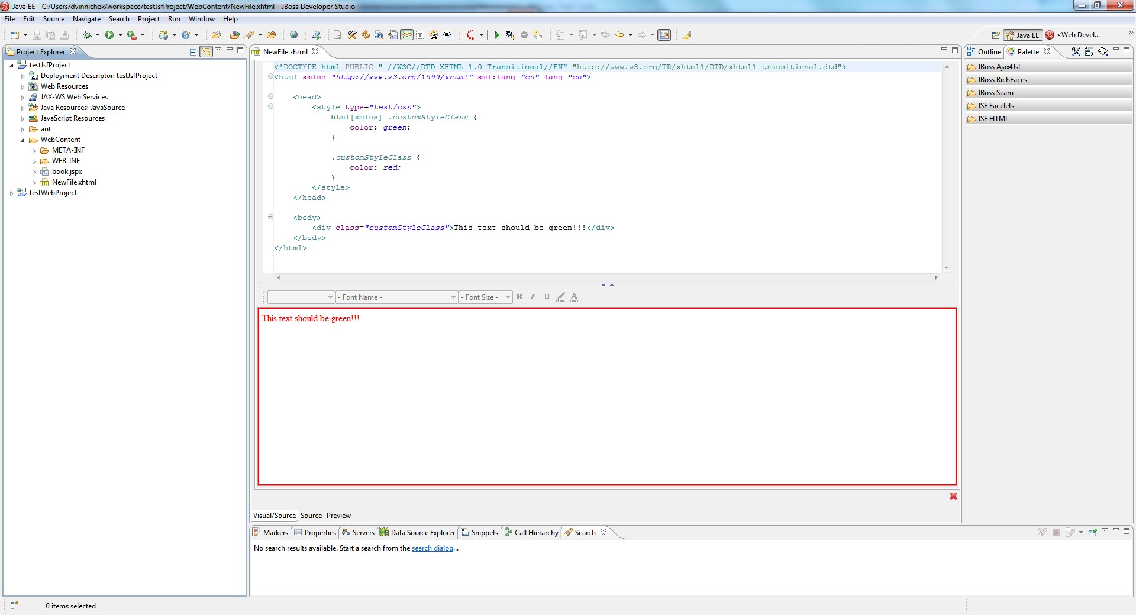The width and height of the screenshot is (1136, 615).
Task: Open the JBoss RichFaces palette group
Action: (x=1002, y=80)
